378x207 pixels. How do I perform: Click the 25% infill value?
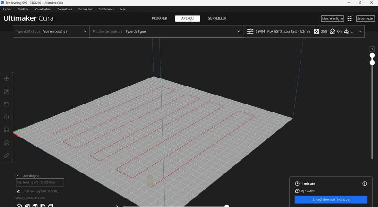coord(324,31)
